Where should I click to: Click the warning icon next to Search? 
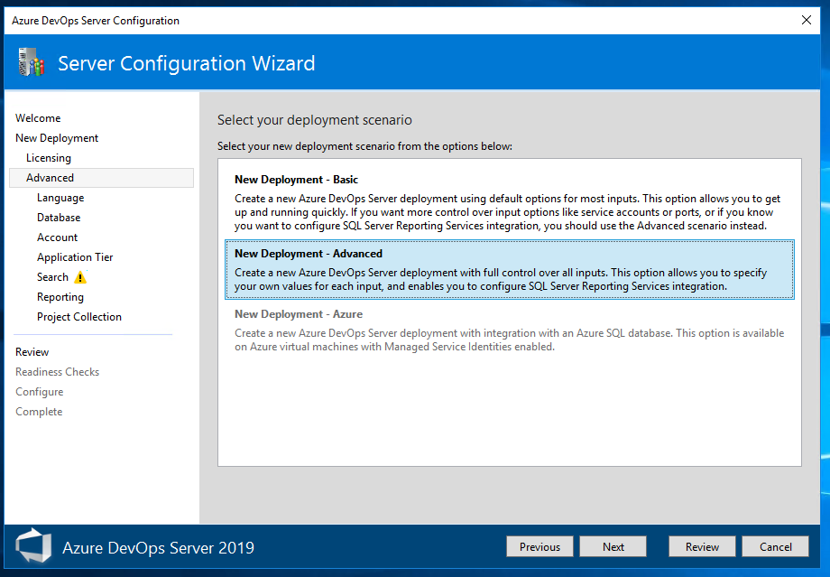pos(80,277)
